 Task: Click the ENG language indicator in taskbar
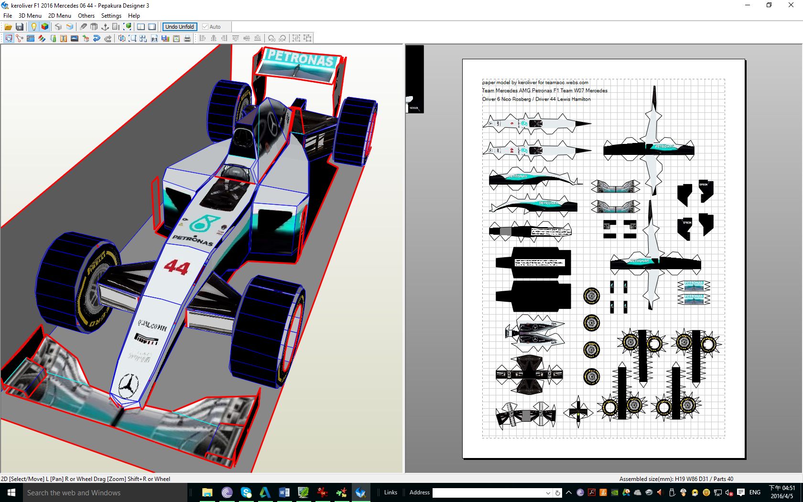pyautogui.click(x=755, y=492)
